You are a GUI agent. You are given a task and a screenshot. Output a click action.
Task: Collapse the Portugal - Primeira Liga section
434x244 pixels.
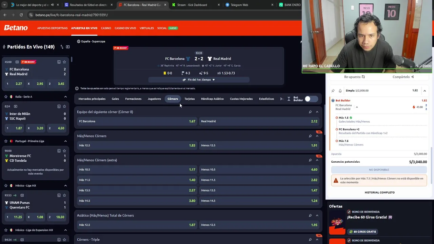pyautogui.click(x=65, y=141)
